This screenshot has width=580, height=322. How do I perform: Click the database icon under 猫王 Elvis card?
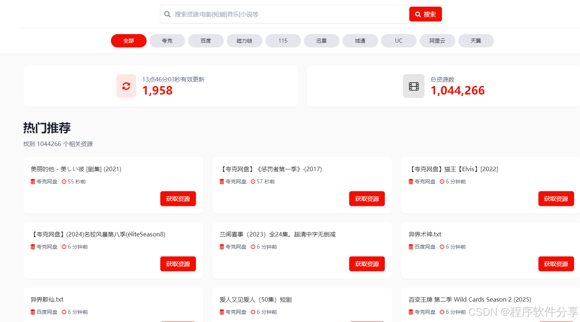pyautogui.click(x=411, y=182)
